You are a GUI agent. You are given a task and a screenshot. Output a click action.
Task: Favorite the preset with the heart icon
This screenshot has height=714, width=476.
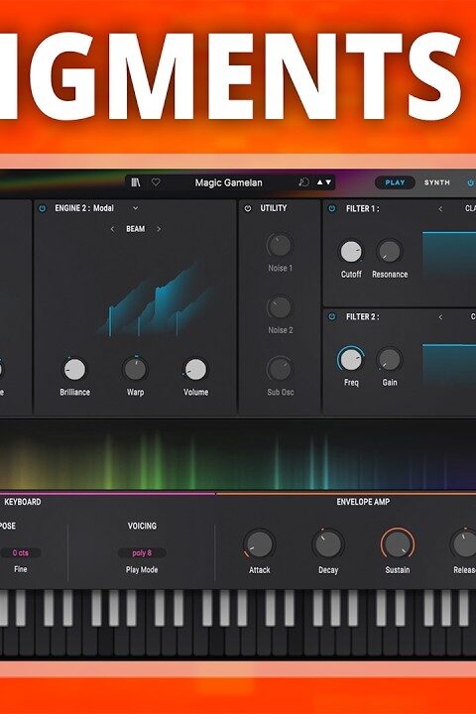[x=156, y=182]
